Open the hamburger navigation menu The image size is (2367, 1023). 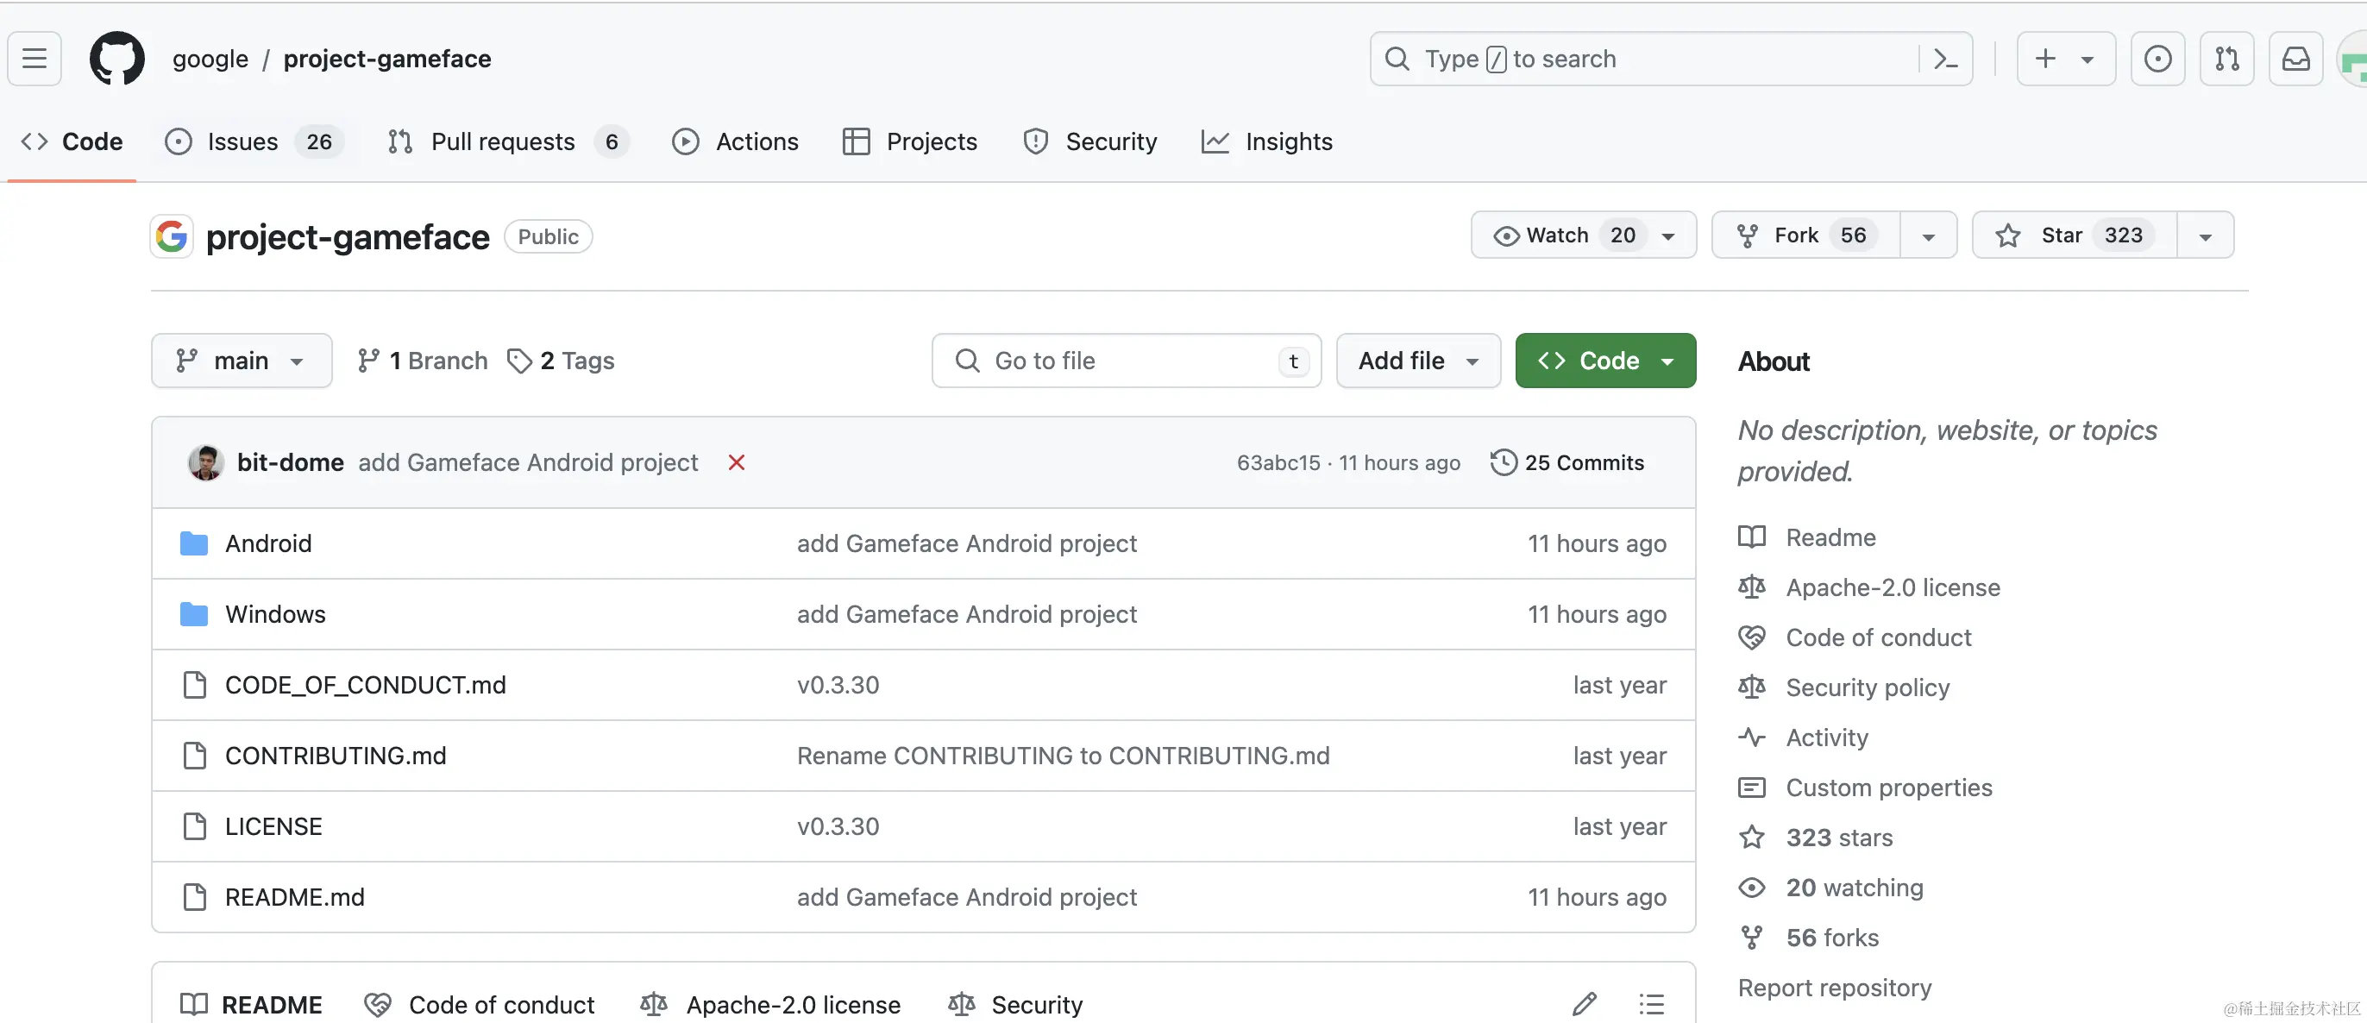tap(35, 59)
